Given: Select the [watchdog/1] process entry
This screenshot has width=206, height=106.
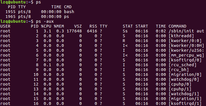Looking at the screenshot, I should click(x=184, y=94).
